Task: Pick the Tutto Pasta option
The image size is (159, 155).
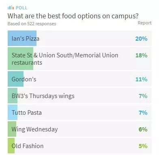Action: point(79,112)
